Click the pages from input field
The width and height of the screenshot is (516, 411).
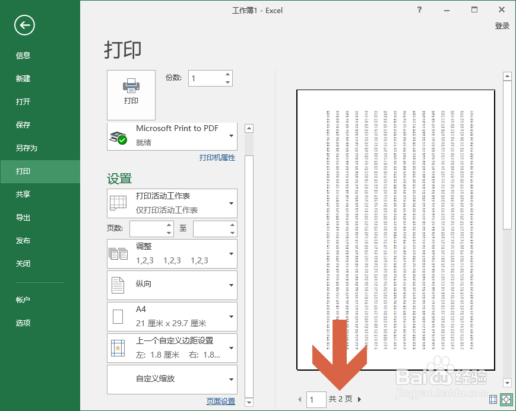148,229
